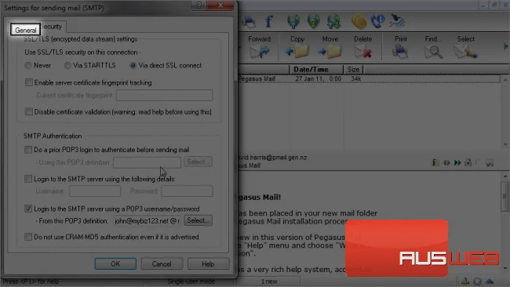
Task: Click the Delete message icon
Action: click(x=362, y=52)
